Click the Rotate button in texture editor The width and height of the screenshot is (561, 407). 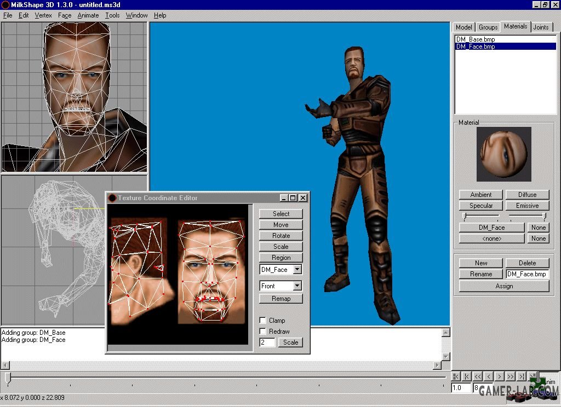(x=281, y=236)
